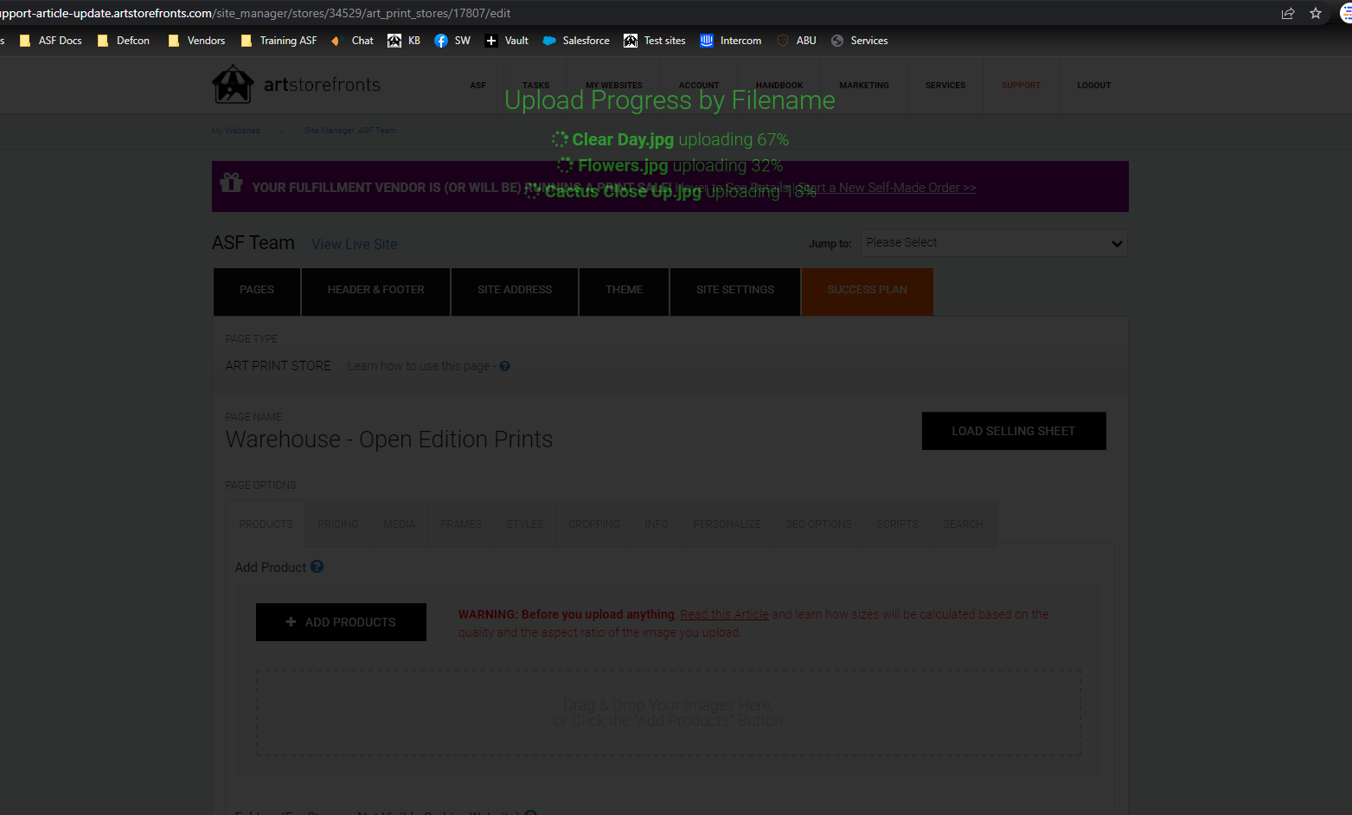
Task: Open the Defcon bookmark folder
Action: 124,41
